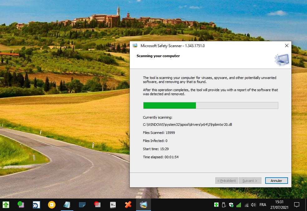This screenshot has width=307, height=211.
Task: Open the 'N' notebook taskbar app
Action: pos(113,205)
